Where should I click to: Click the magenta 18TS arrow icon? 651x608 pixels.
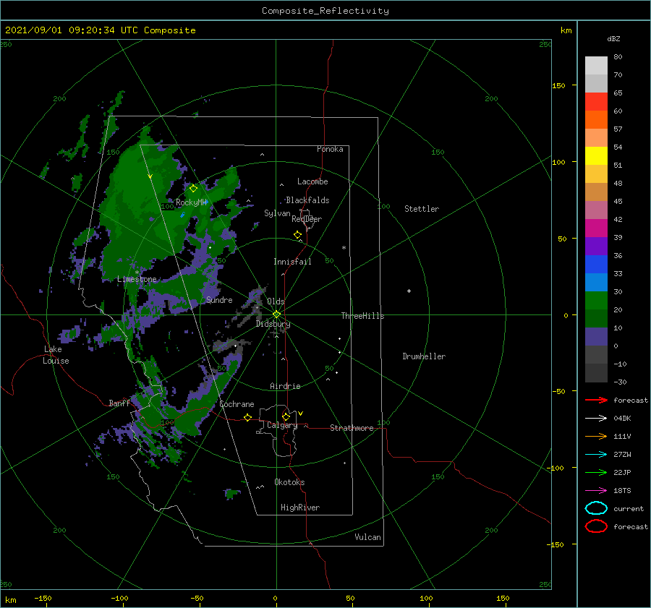click(596, 491)
